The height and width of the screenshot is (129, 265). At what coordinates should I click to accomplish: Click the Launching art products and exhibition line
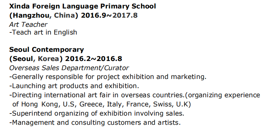(x=74, y=86)
